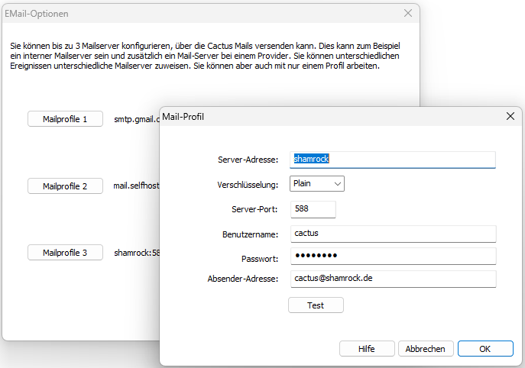Click the Benutzername field containing cactus
Viewport: 525px width, 368px height.
(x=393, y=234)
